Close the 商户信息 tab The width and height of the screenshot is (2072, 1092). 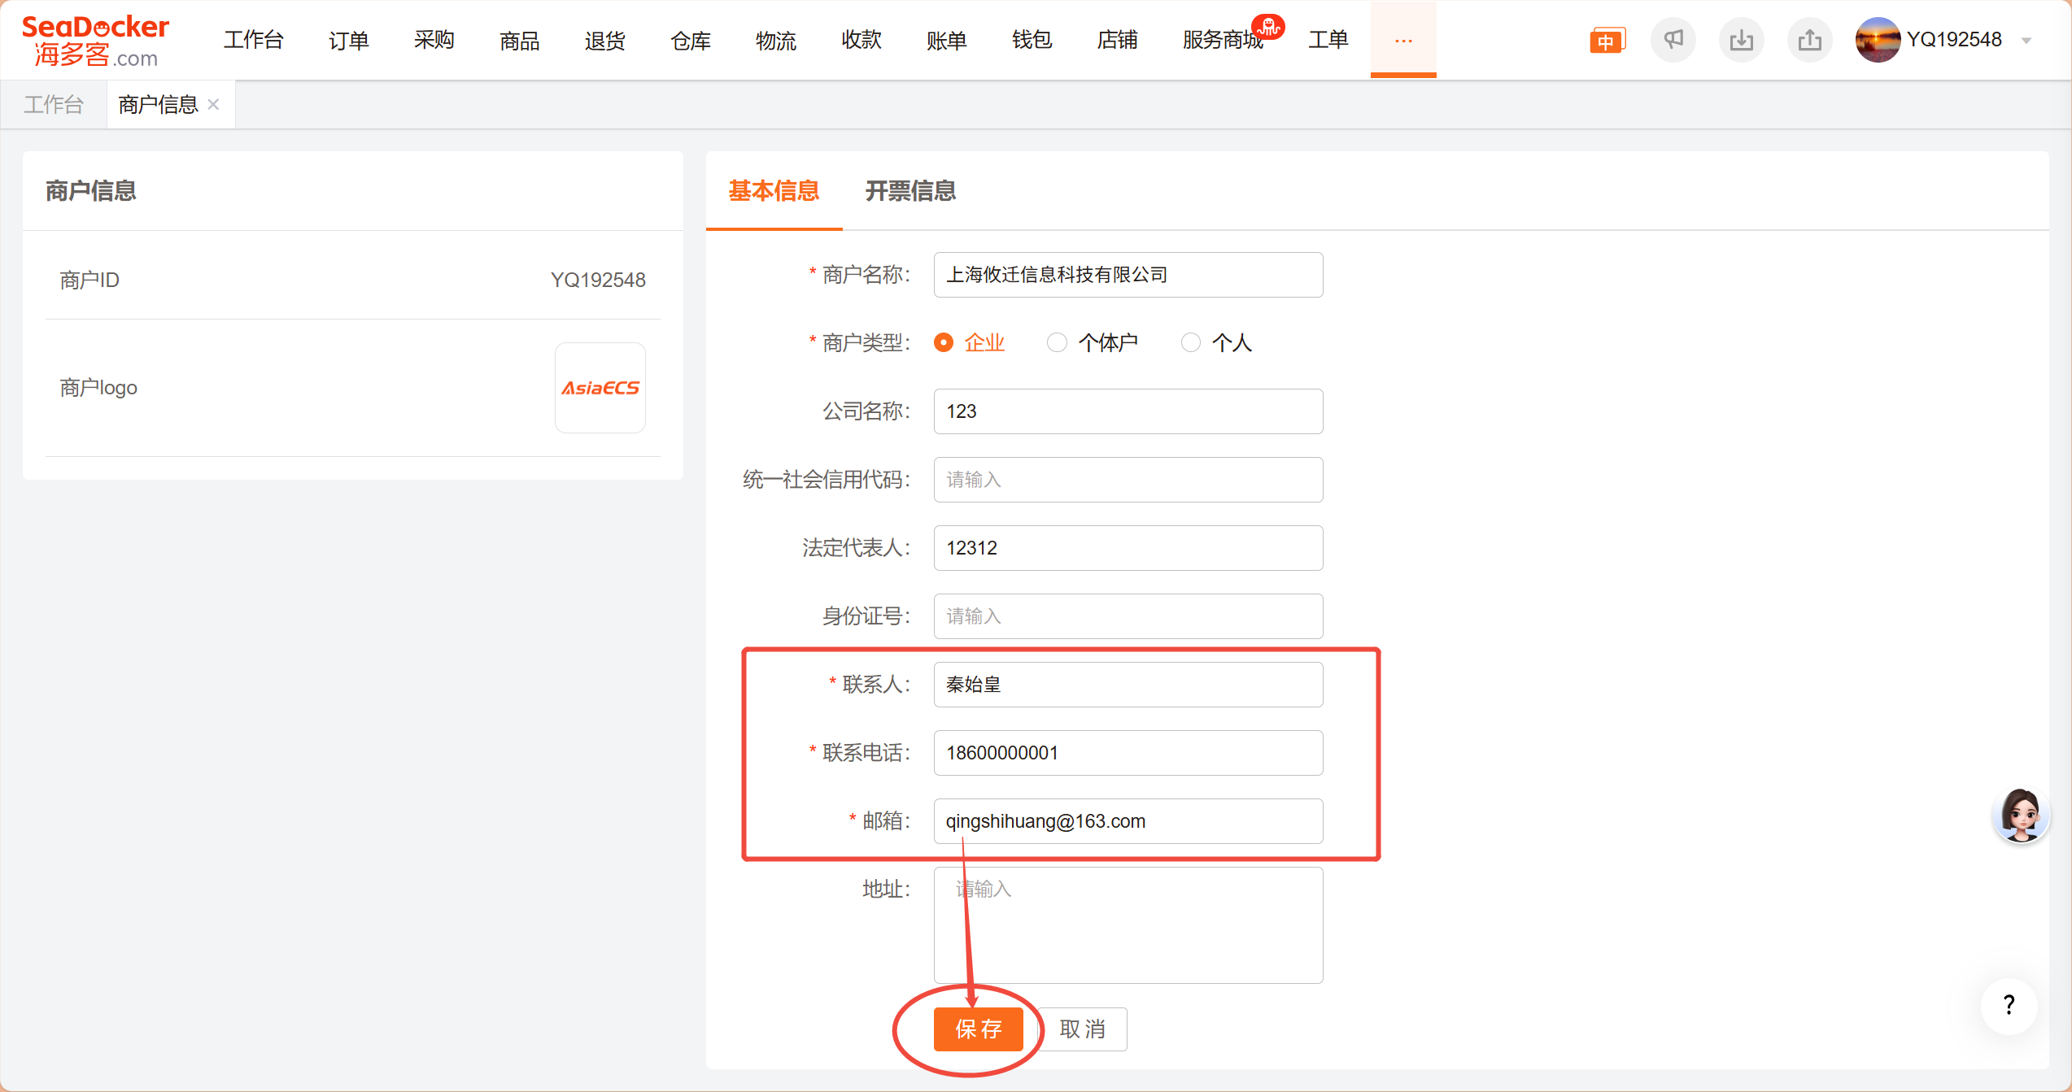point(214,105)
